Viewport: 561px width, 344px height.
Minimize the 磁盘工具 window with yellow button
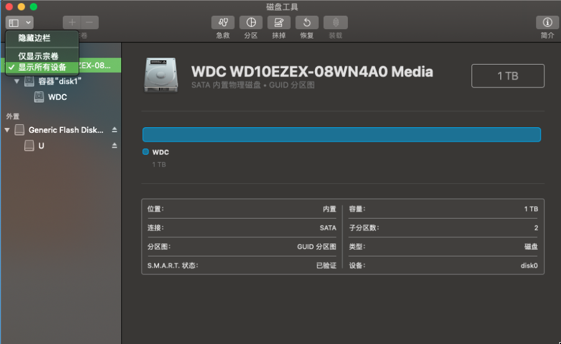(22, 6)
